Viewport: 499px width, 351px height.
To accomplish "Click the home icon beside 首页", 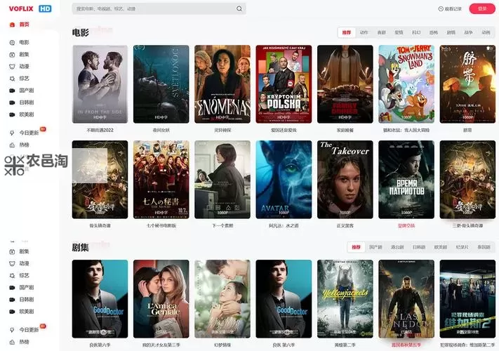I will 12,25.
